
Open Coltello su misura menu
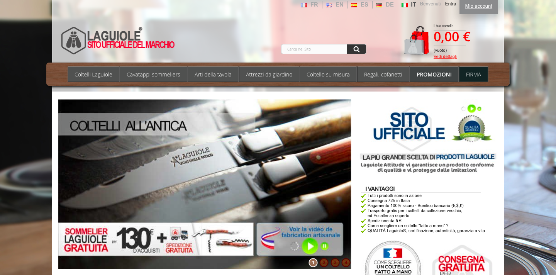328,74
